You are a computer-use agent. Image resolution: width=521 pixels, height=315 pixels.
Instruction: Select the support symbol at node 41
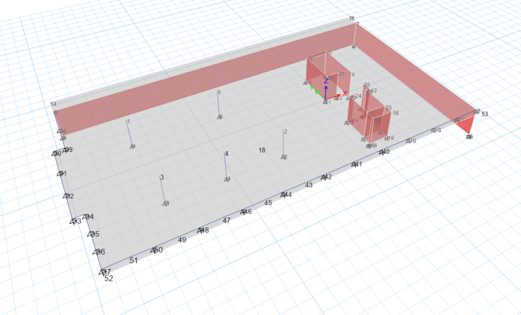(354, 164)
